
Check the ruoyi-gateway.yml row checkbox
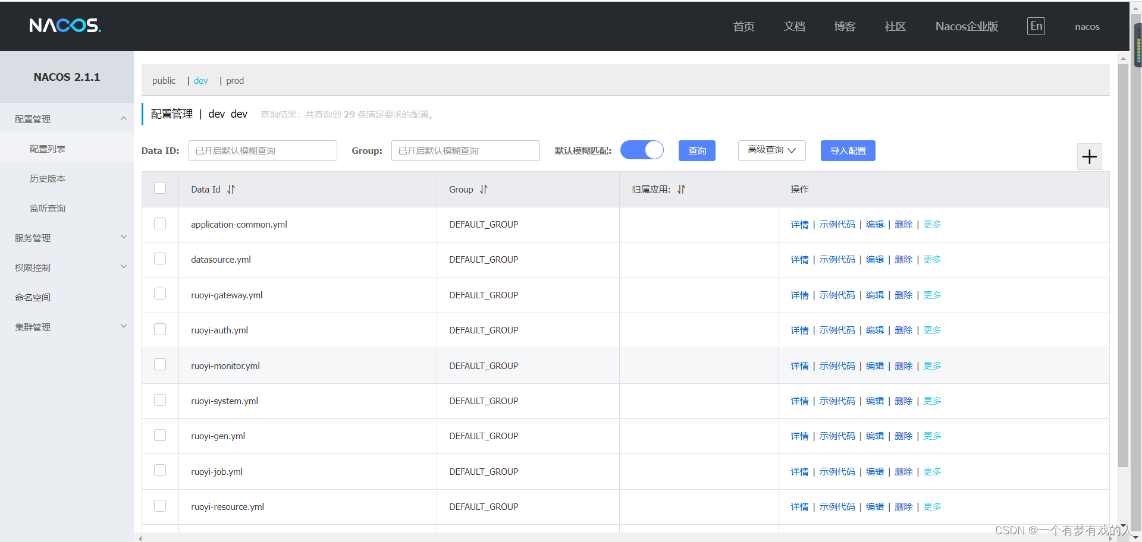[x=160, y=294]
